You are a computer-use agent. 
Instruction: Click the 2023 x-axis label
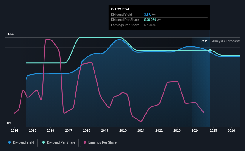pos(177,130)
